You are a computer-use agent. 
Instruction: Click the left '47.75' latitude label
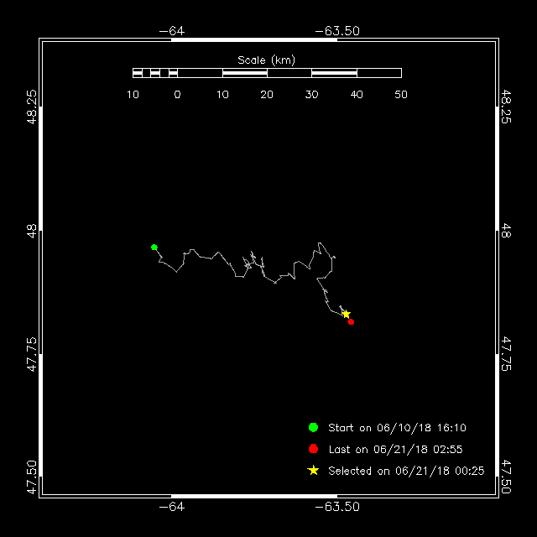[x=31, y=354]
